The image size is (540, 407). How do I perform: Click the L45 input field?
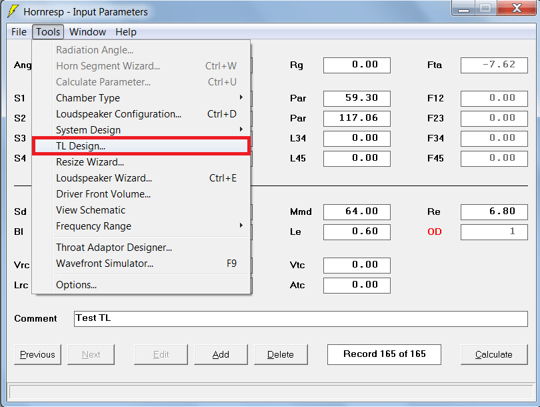coord(357,159)
